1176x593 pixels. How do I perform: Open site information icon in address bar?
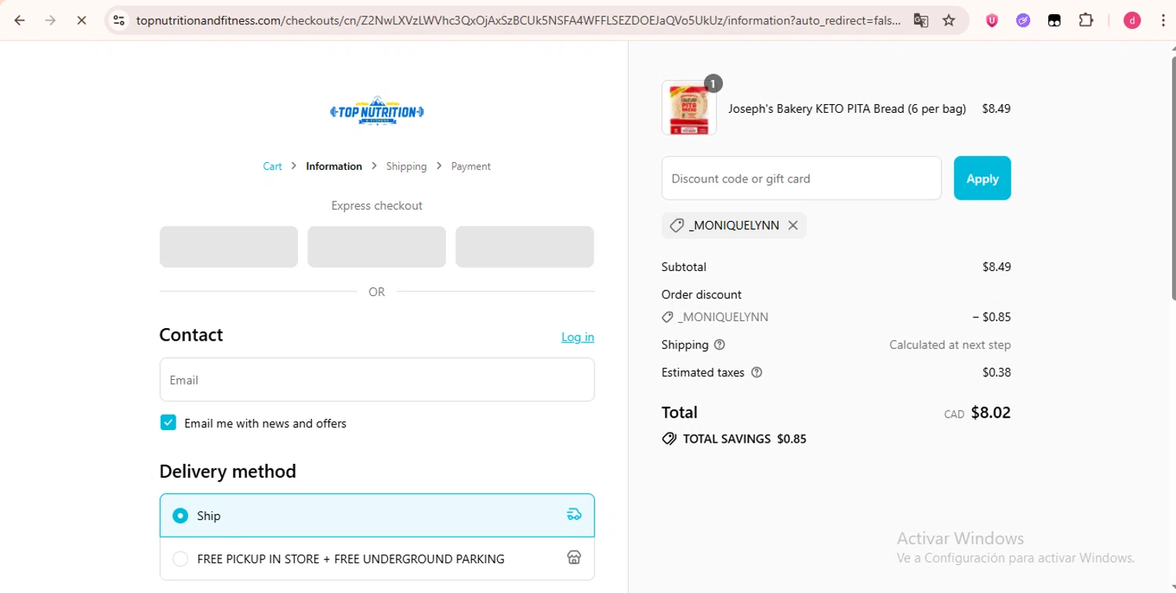click(119, 20)
